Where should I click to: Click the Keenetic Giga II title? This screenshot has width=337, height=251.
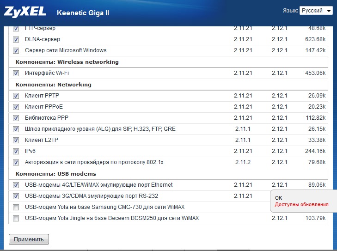[x=83, y=13]
